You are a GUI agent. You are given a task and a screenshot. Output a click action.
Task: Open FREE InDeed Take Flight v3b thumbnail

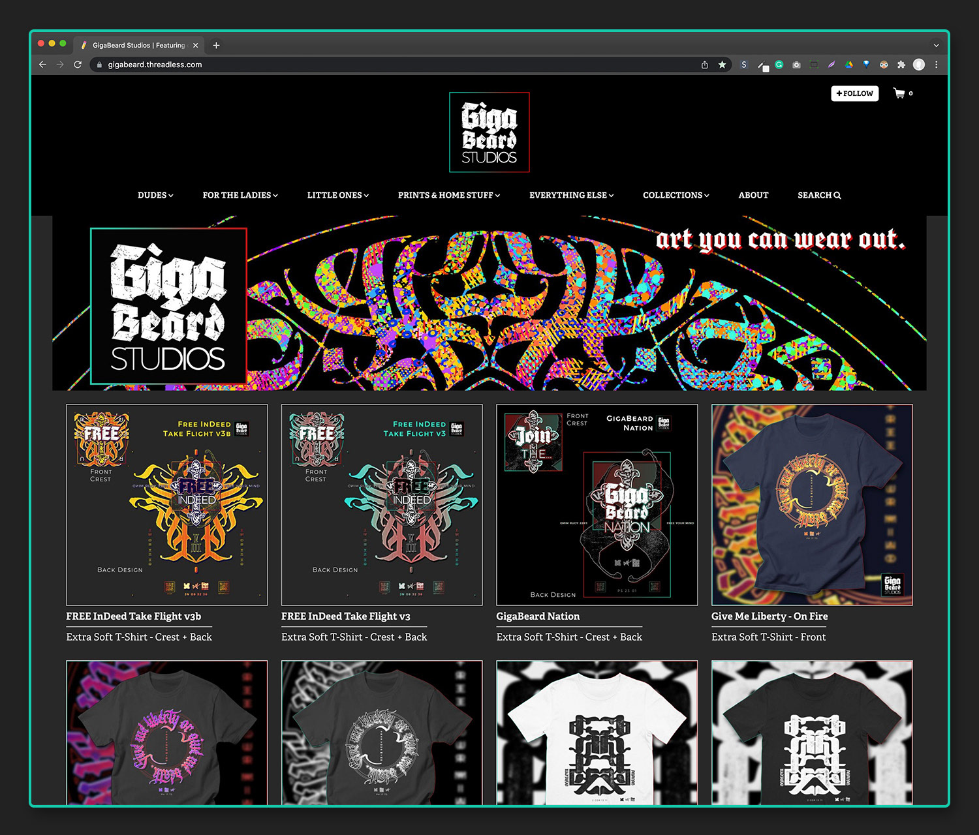167,505
